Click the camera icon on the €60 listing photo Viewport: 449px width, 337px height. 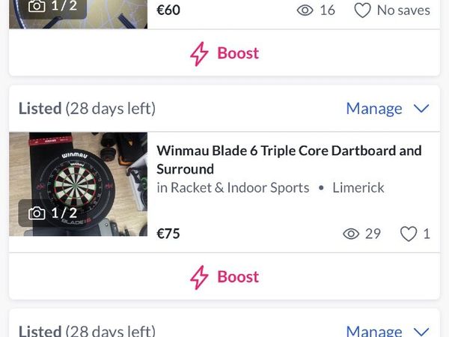[x=36, y=6]
